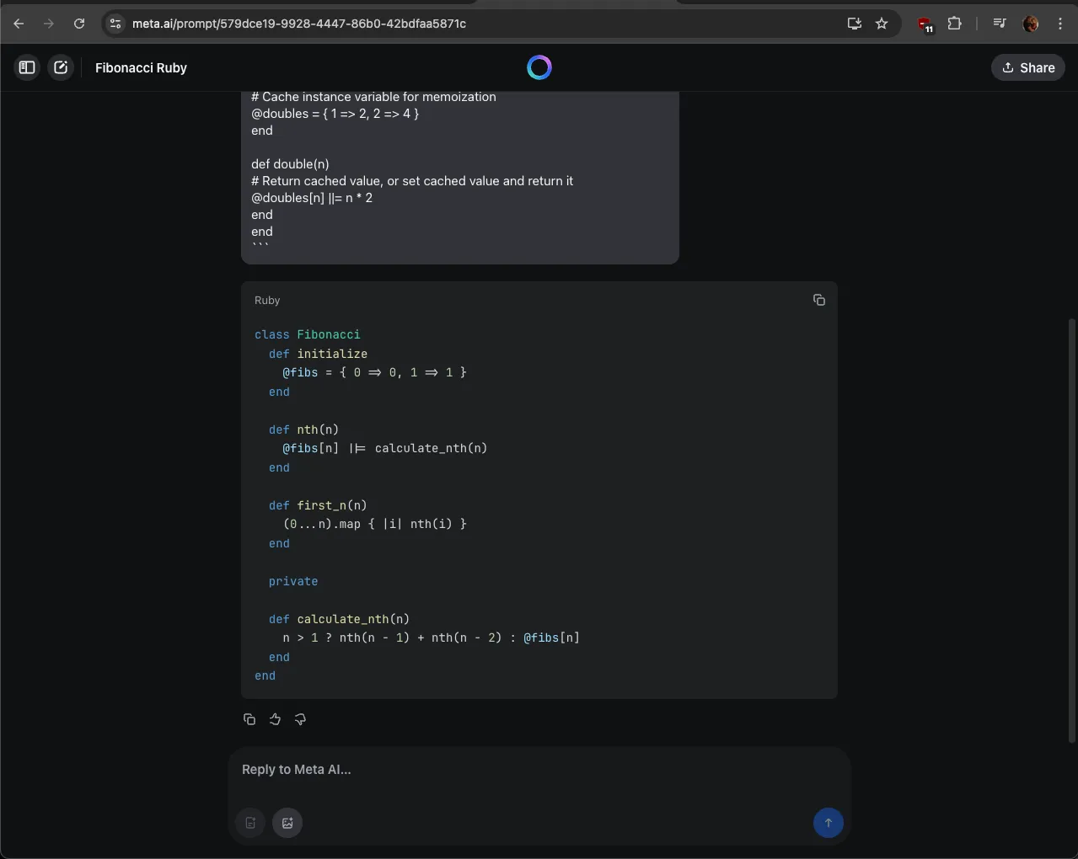Viewport: 1078px width, 859px height.
Task: Click '# Return cached value' comment line
Action: (412, 181)
